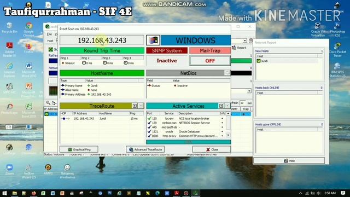This screenshot has height=197, width=350.
Task: Click the TraceRoute run icon
Action: [135, 106]
